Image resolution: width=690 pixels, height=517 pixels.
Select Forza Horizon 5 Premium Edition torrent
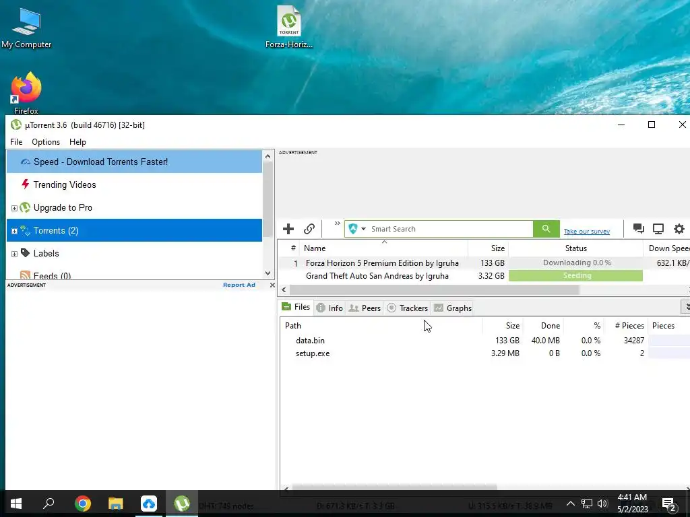pyautogui.click(x=382, y=263)
